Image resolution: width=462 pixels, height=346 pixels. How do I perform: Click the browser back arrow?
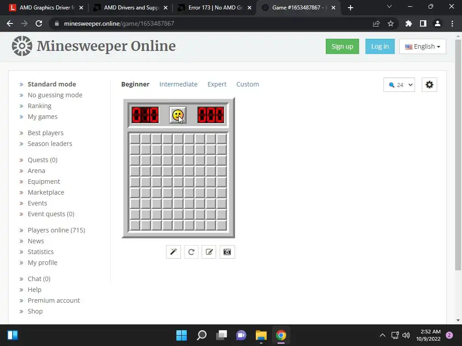10,23
